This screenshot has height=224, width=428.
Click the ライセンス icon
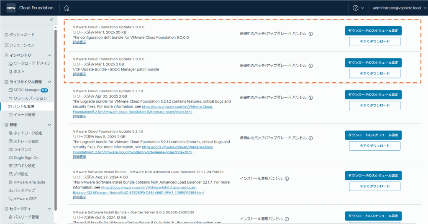coord(10,149)
